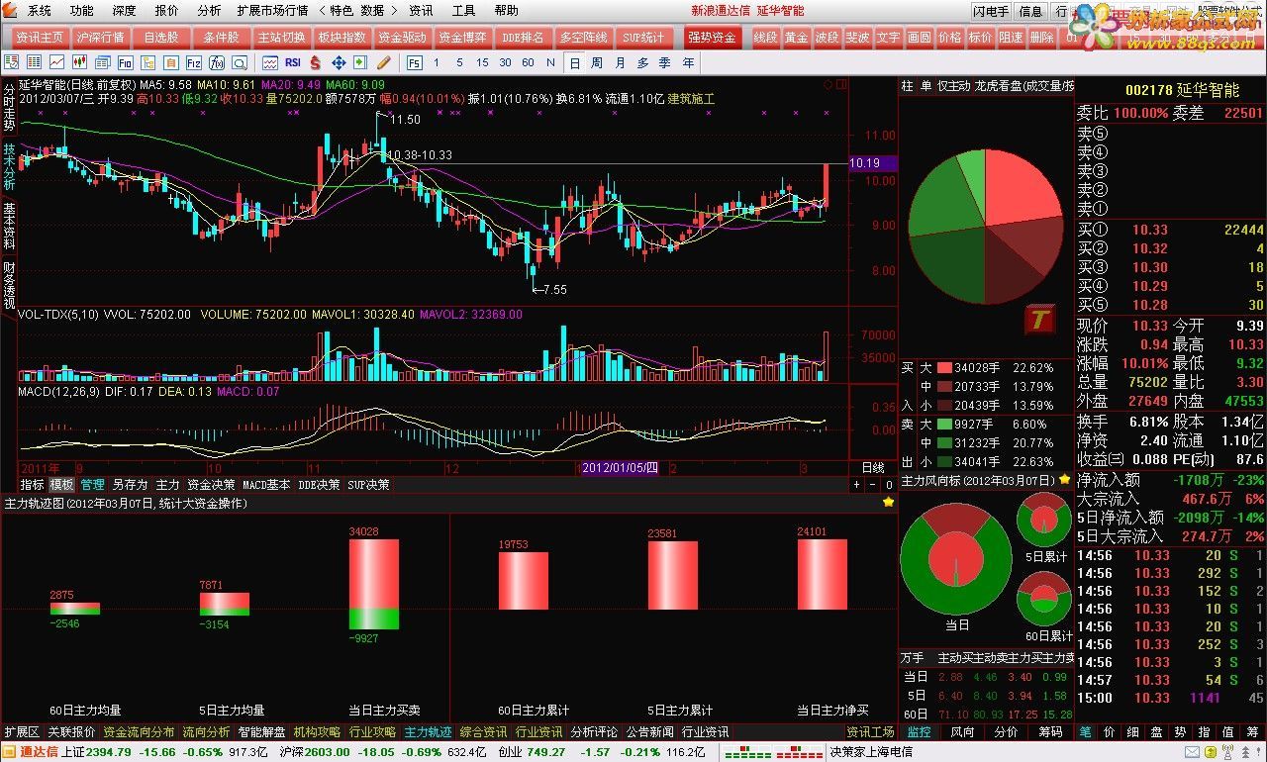The width and height of the screenshot is (1267, 762).
Task: Click the yellow T icon by pie chart
Action: [1039, 319]
